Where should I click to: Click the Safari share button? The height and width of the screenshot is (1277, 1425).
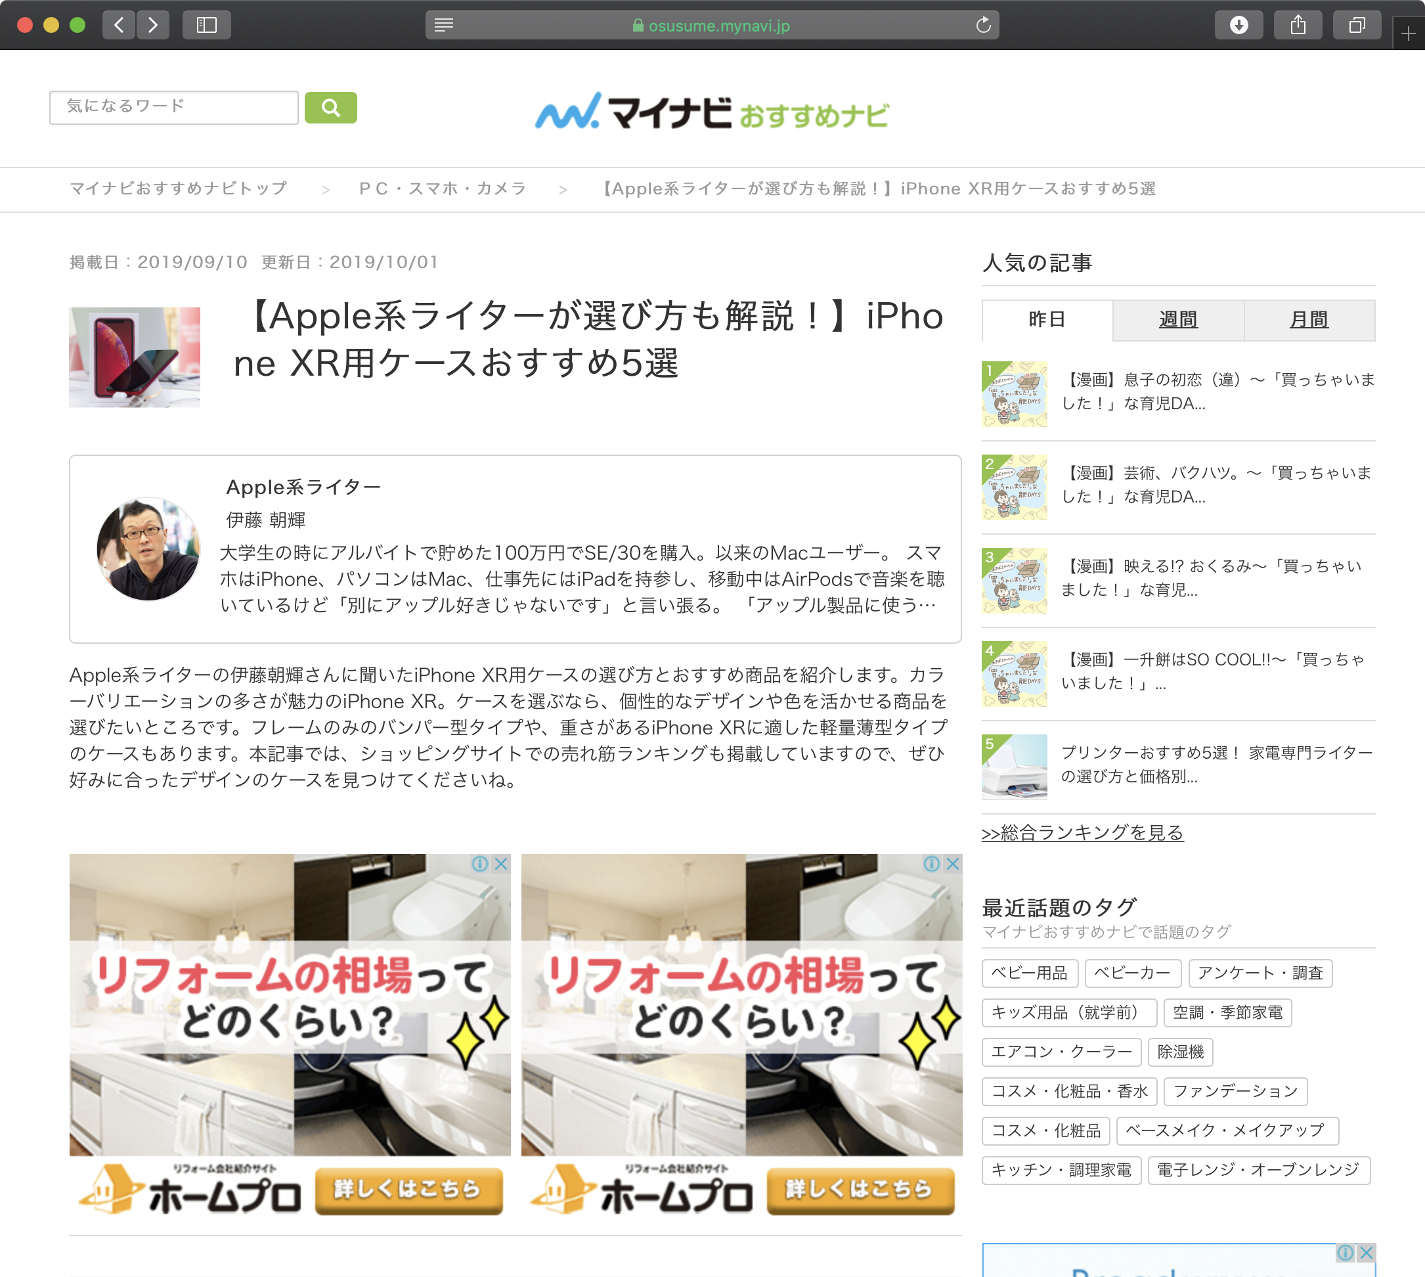tap(1298, 25)
